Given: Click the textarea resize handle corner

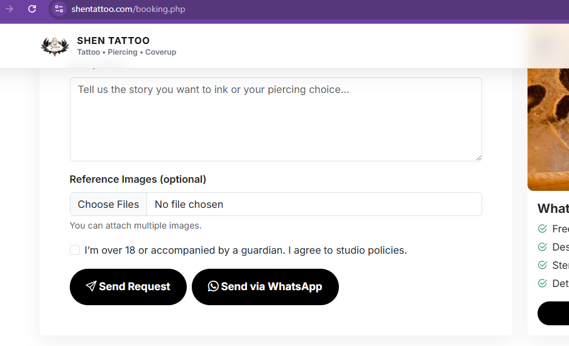Looking at the screenshot, I should coord(478,158).
